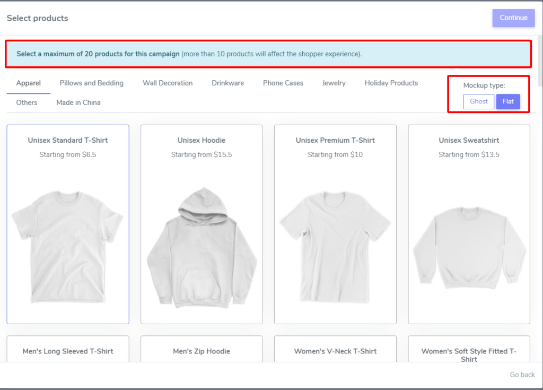Switch to the Jewelry tab

point(334,83)
